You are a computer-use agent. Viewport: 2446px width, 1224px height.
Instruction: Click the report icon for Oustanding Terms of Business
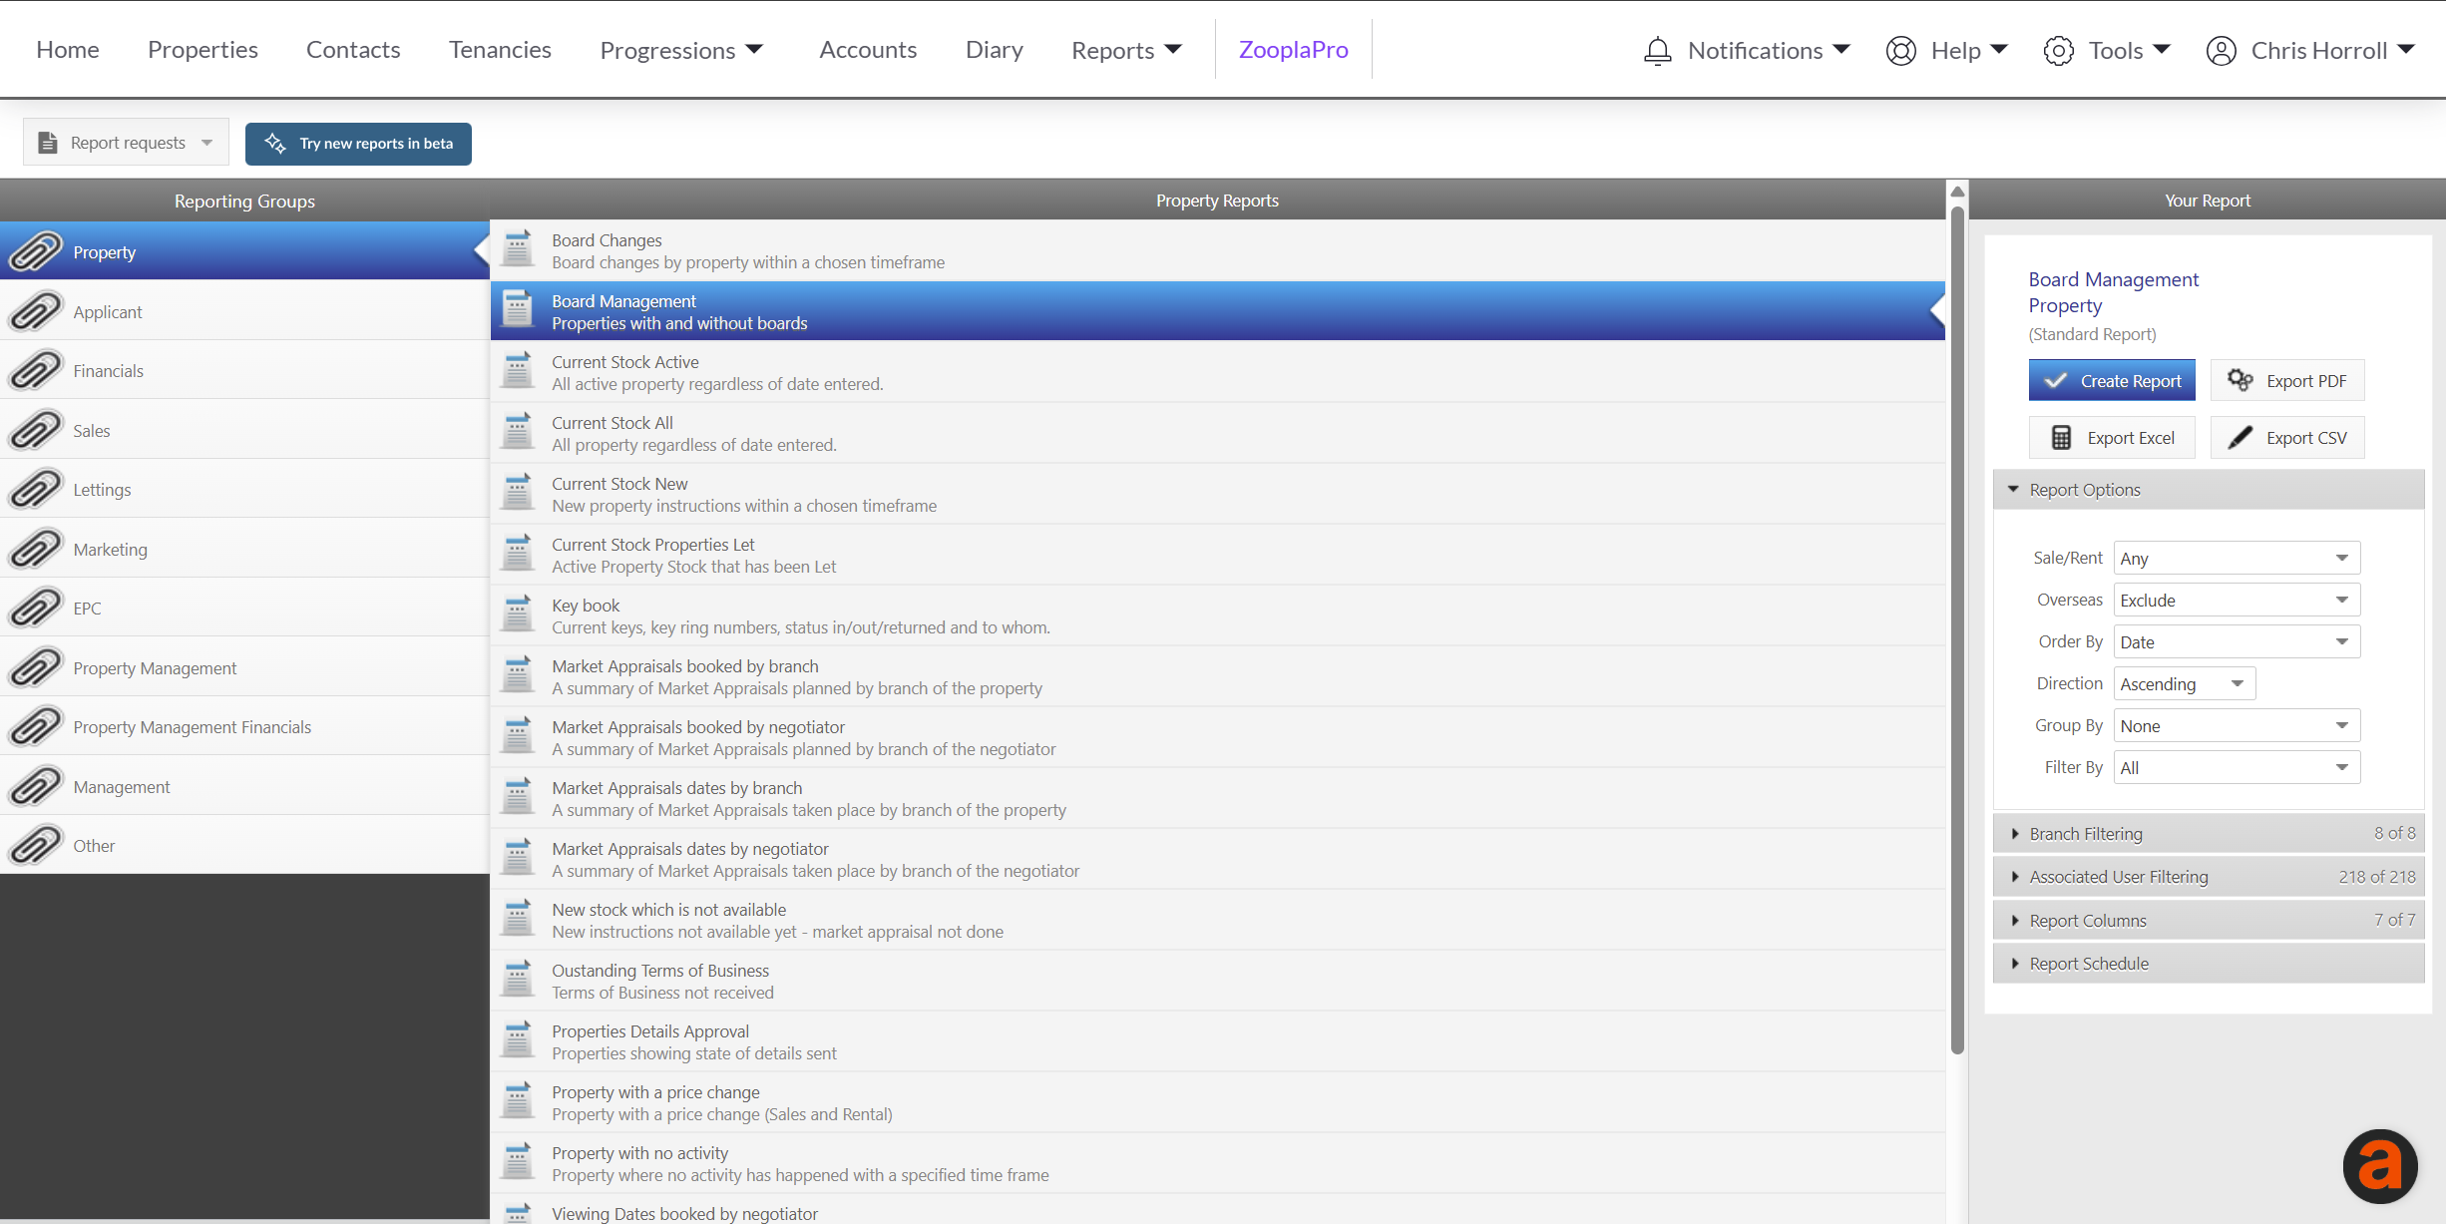coord(518,980)
